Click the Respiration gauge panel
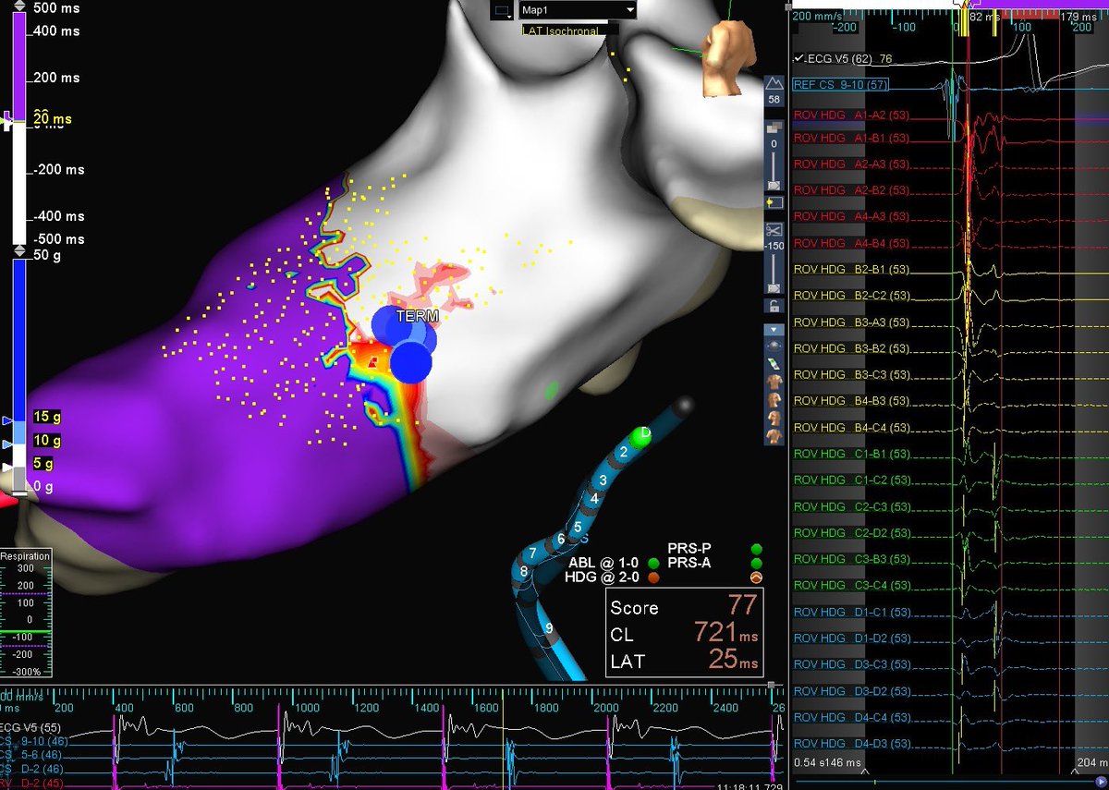This screenshot has height=790, width=1109. pos(26,611)
